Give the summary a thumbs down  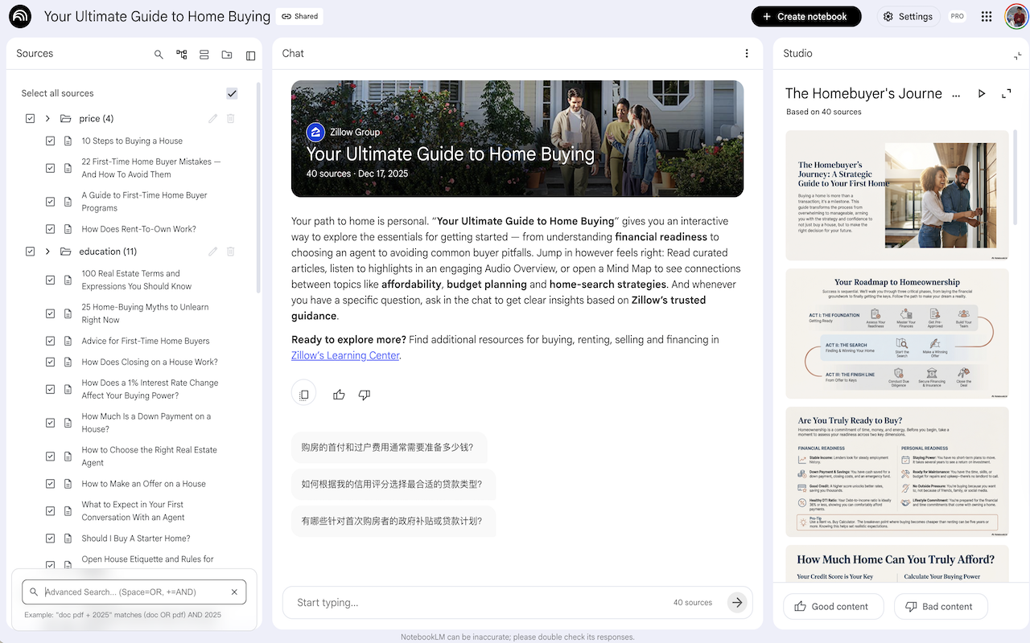(x=364, y=395)
